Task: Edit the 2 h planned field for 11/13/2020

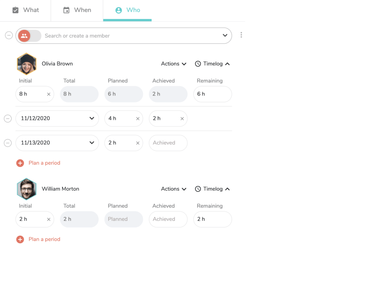Action: 123,143
